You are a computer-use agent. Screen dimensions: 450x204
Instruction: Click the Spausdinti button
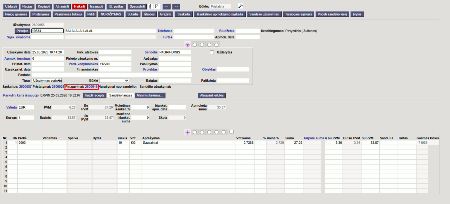138,6
